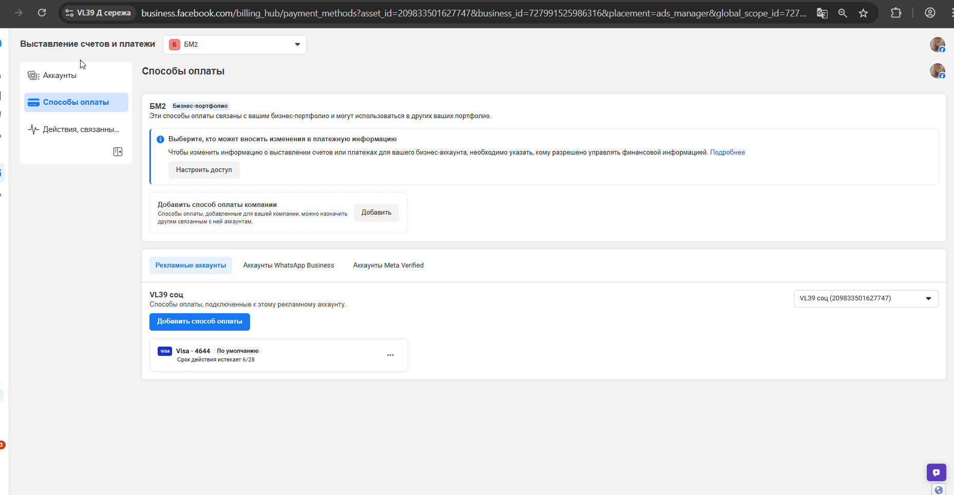The image size is (954, 495).
Task: Click the Способы оплаты page heading
Action: (x=183, y=71)
